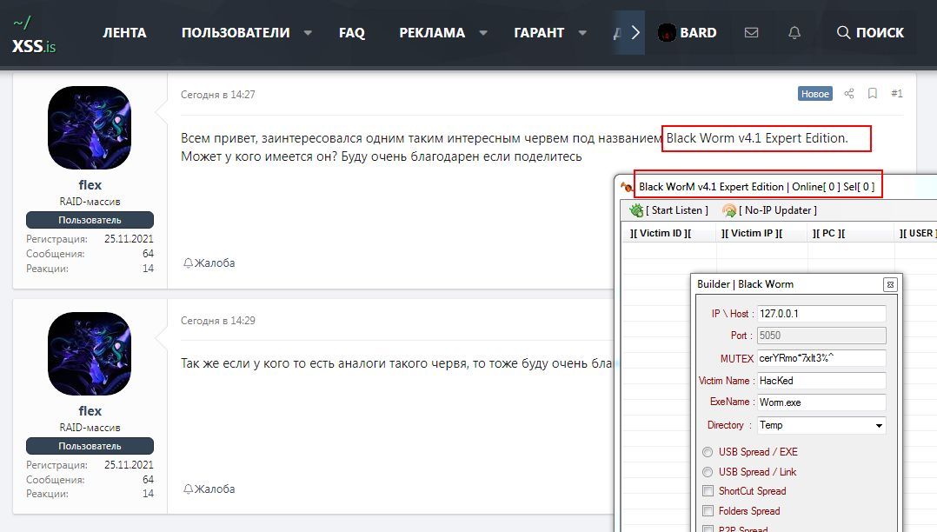Bookmark post #1 with the bookmark icon
The height and width of the screenshot is (532, 937).
click(x=873, y=93)
